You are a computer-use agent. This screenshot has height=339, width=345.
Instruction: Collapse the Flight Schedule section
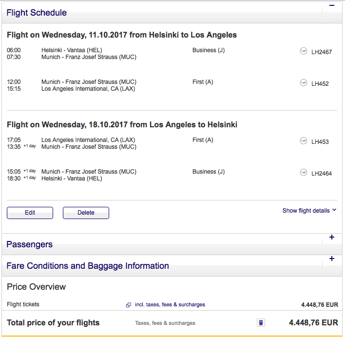pyautogui.click(x=332, y=6)
